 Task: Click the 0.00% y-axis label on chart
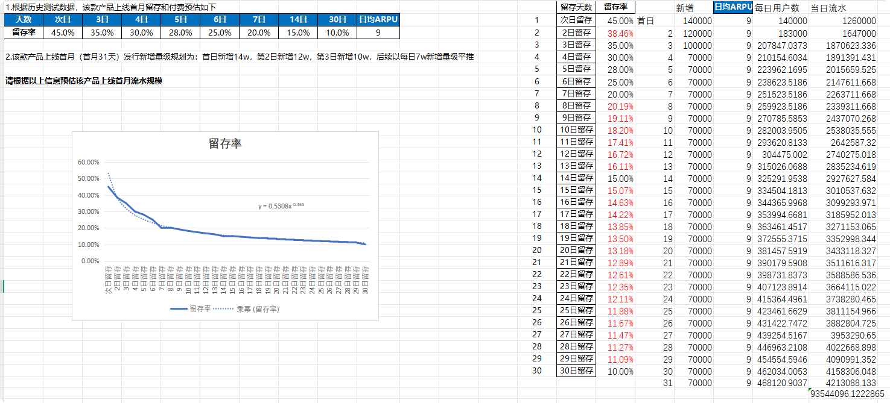point(90,261)
